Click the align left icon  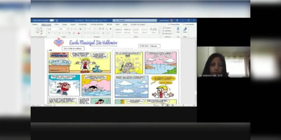[85, 33]
